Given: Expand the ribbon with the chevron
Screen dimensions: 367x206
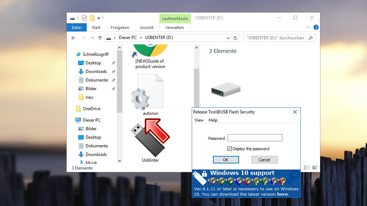Looking at the screenshot, I should click(308, 27).
